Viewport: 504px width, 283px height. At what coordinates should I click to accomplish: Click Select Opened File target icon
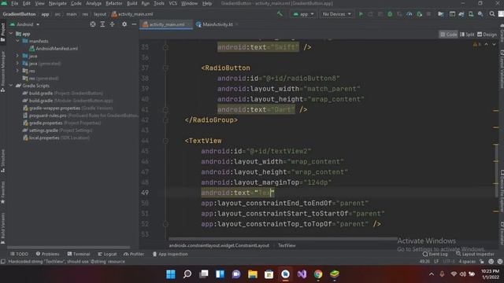[93, 24]
